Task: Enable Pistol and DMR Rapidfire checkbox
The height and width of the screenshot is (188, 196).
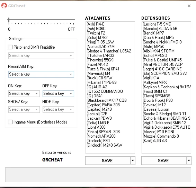Action: pos(10,47)
